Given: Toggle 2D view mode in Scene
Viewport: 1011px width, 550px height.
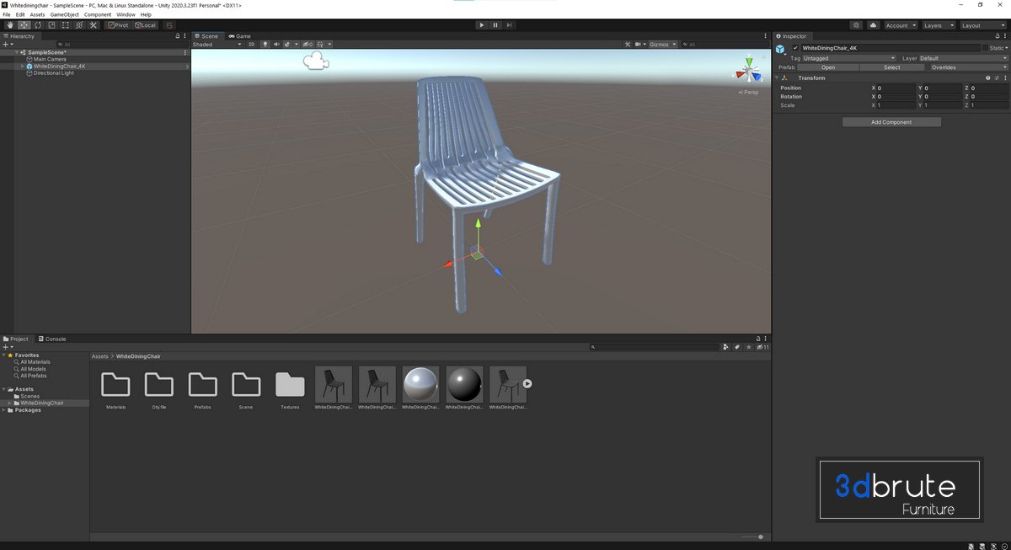Looking at the screenshot, I should (251, 45).
